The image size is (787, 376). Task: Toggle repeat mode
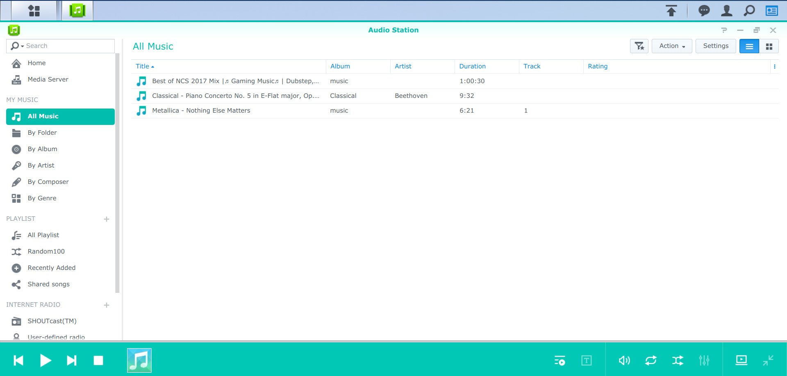(651, 360)
